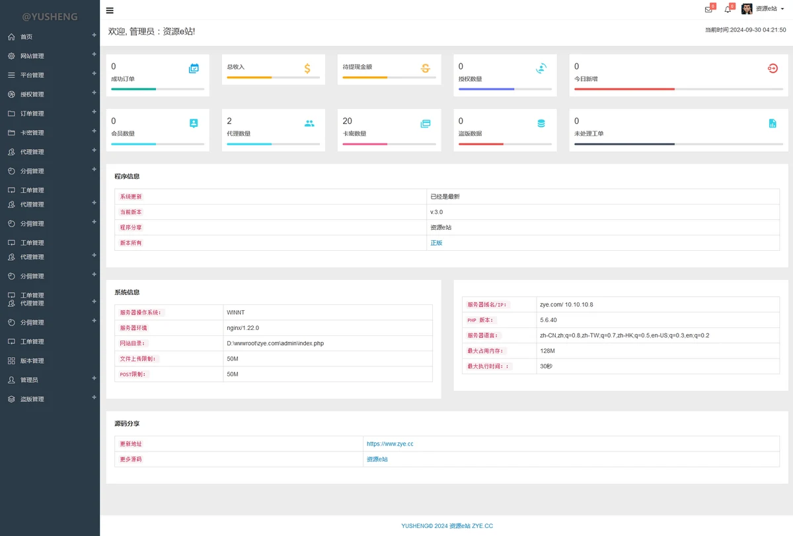793x536 pixels.
Task: Click the 代理数量 people icon
Action: point(309,123)
